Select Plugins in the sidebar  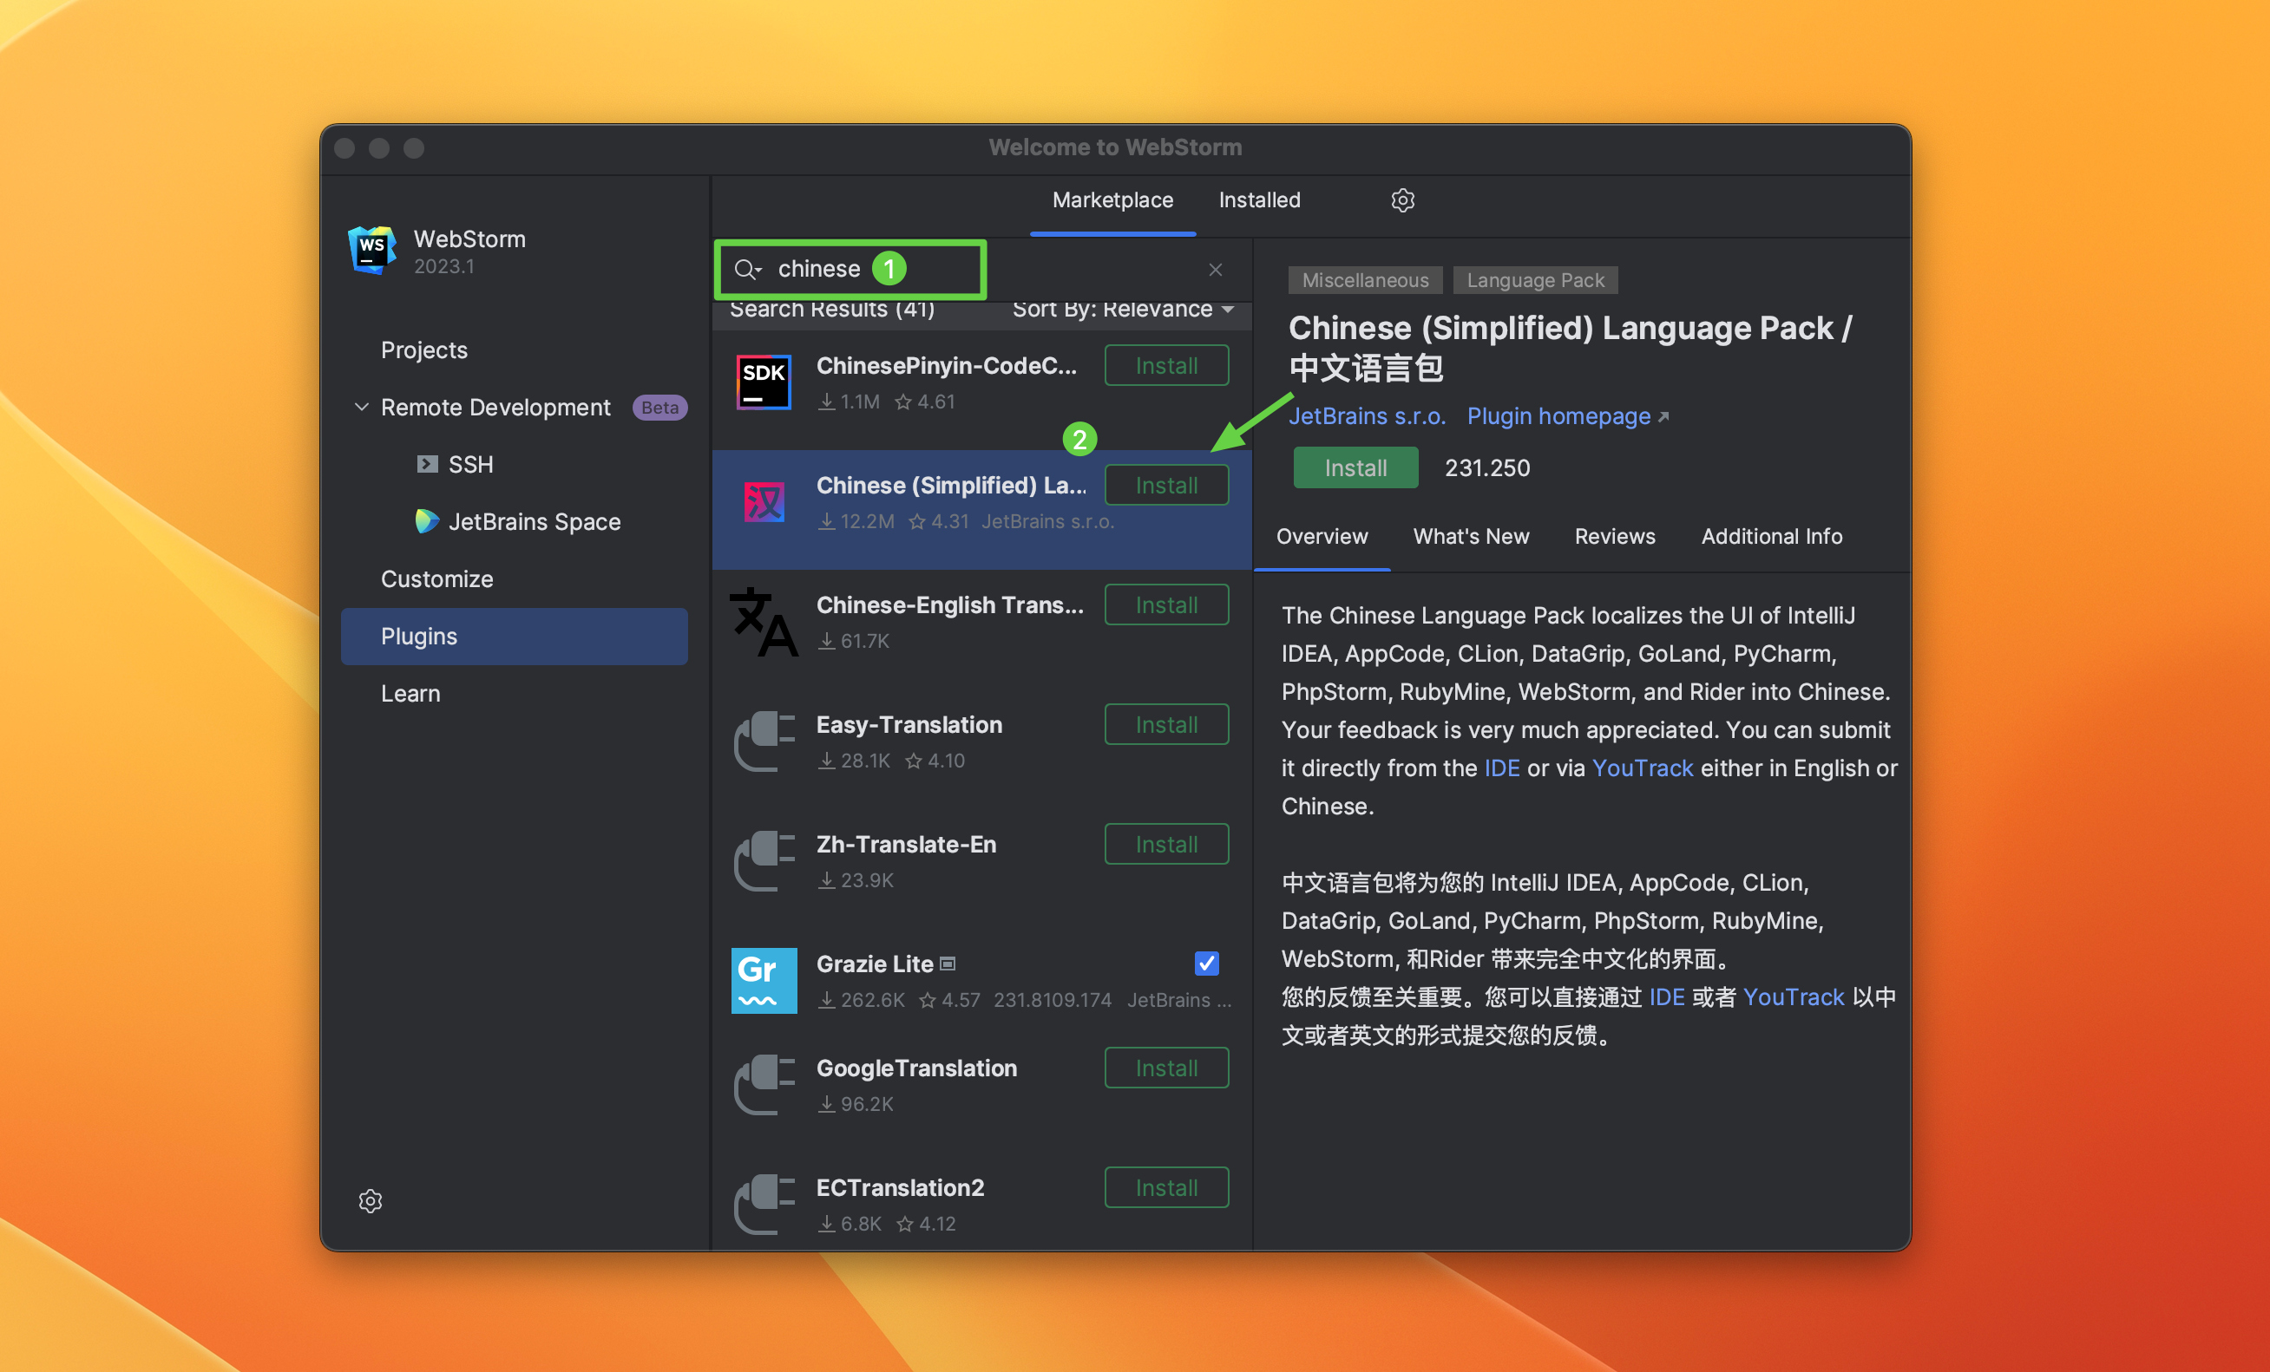point(514,636)
